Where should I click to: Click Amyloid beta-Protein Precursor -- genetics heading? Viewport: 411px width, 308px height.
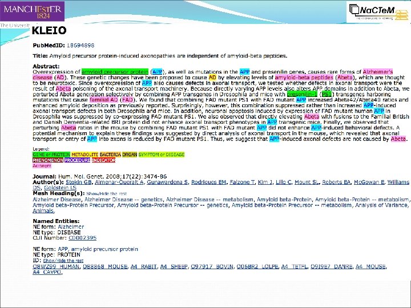(x=173, y=205)
